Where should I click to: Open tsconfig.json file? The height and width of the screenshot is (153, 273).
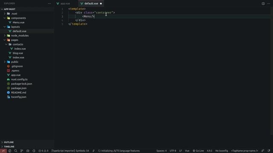click(19, 97)
